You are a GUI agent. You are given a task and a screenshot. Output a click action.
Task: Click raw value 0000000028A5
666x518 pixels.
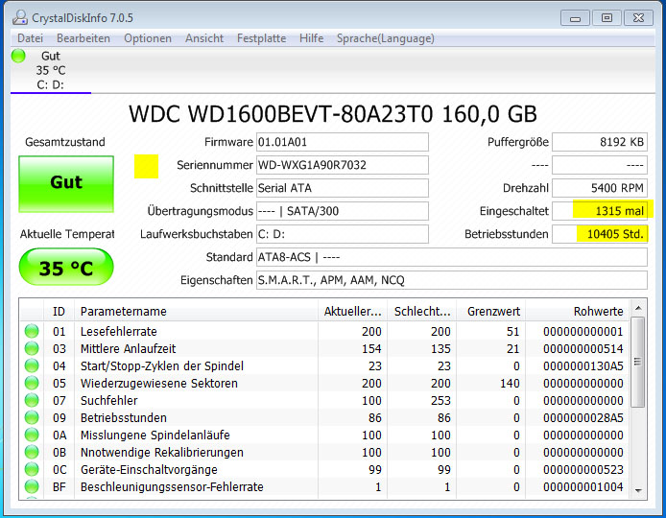coord(583,418)
